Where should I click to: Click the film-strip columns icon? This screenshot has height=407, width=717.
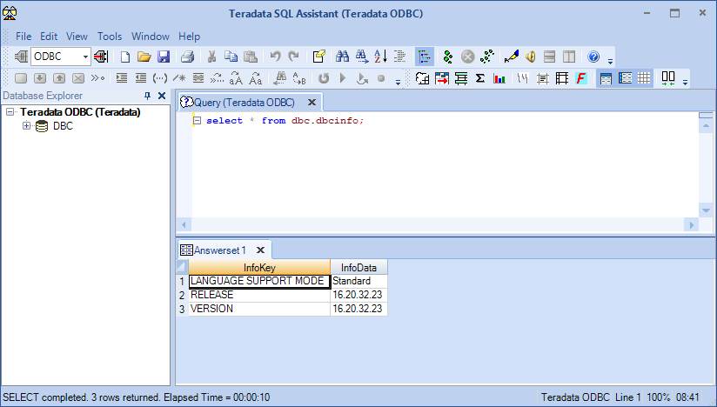point(562,78)
